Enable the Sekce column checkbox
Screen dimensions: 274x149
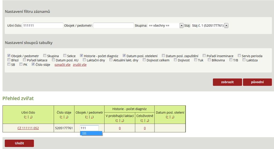coord(65,55)
